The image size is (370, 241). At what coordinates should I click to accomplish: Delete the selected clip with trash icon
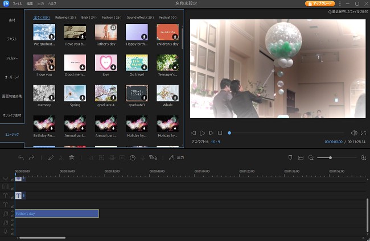(x=72, y=157)
